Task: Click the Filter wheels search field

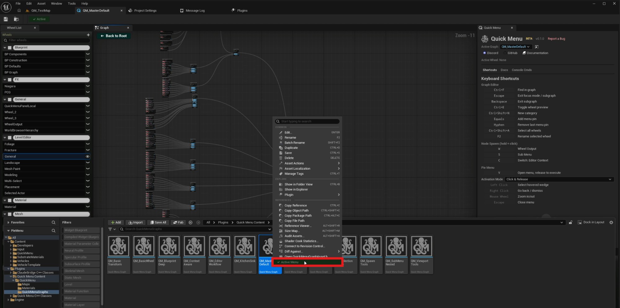Action: [46, 40]
